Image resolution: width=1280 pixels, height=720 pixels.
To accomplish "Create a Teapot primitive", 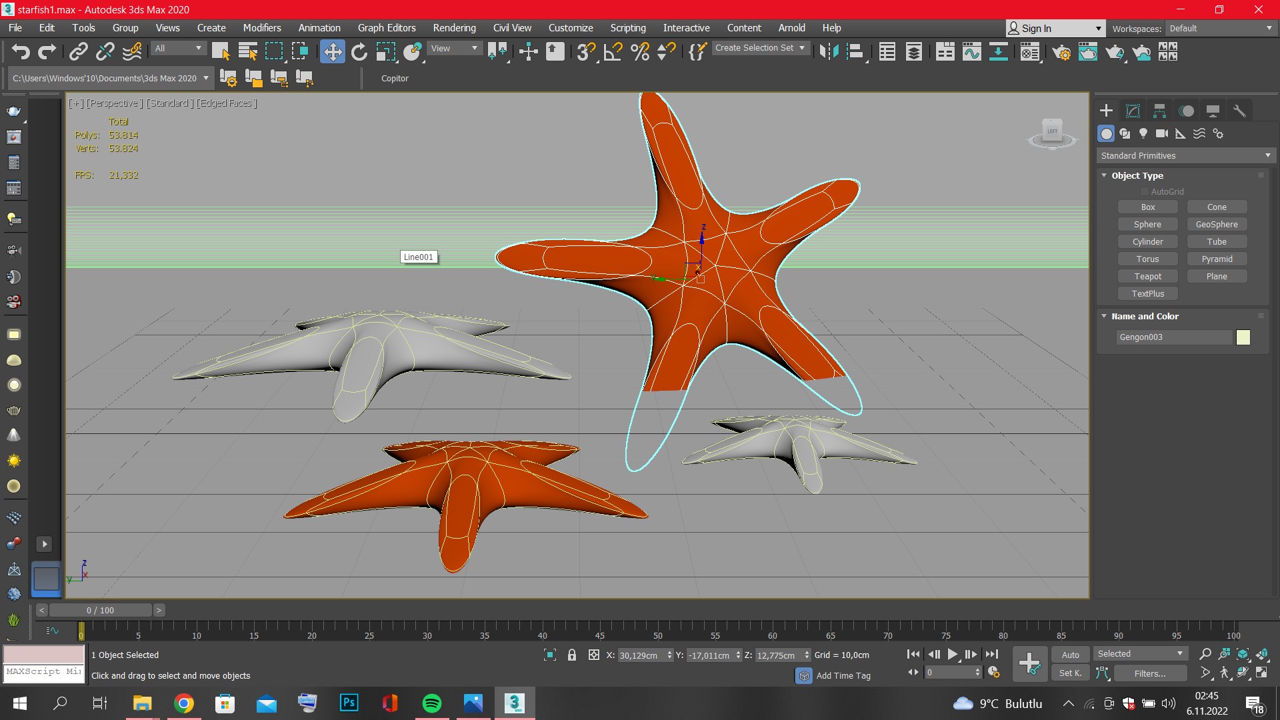I will 1147,277.
